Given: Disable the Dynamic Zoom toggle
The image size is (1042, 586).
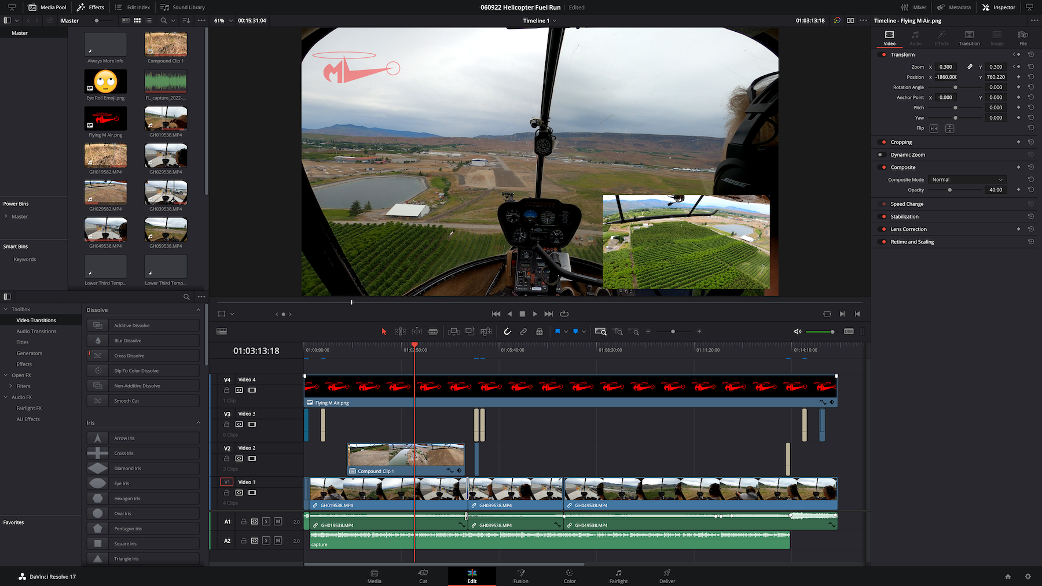Looking at the screenshot, I should pyautogui.click(x=880, y=155).
